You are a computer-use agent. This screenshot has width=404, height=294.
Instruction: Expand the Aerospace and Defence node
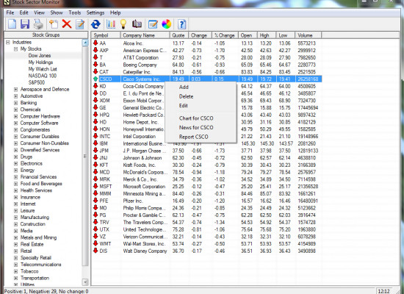click(x=16, y=90)
